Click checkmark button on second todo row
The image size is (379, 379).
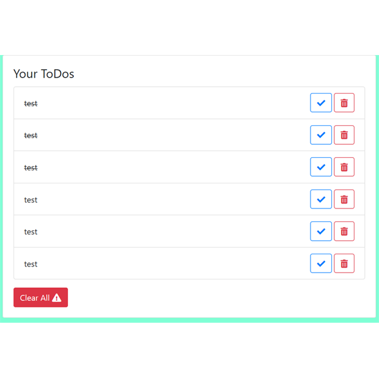(321, 135)
